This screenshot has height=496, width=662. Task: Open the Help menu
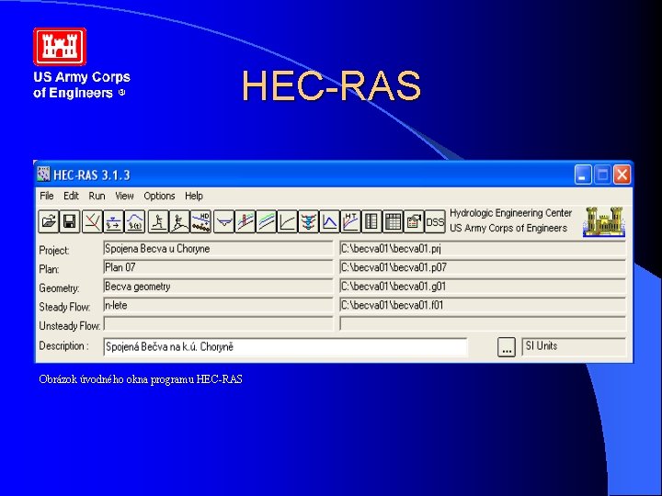tap(194, 197)
